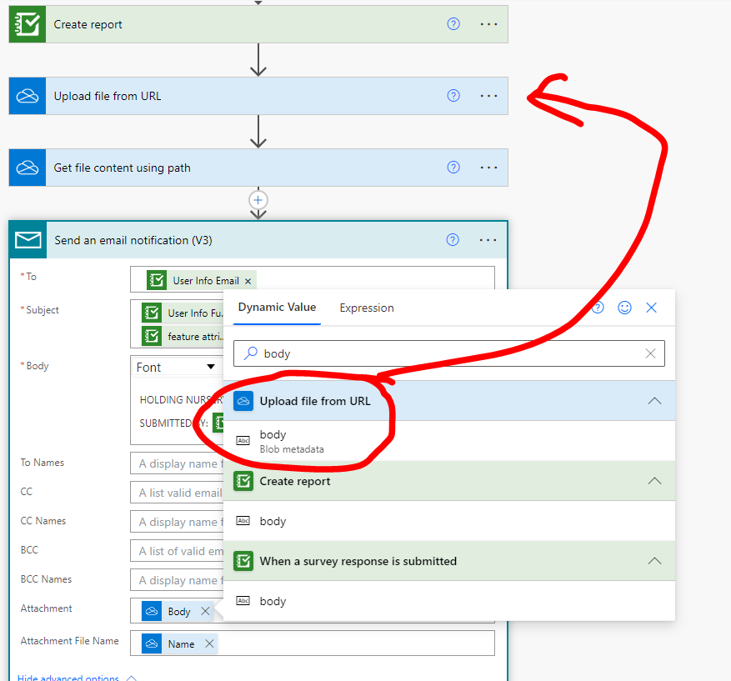Select the Dynamic Value tab

coord(276,308)
